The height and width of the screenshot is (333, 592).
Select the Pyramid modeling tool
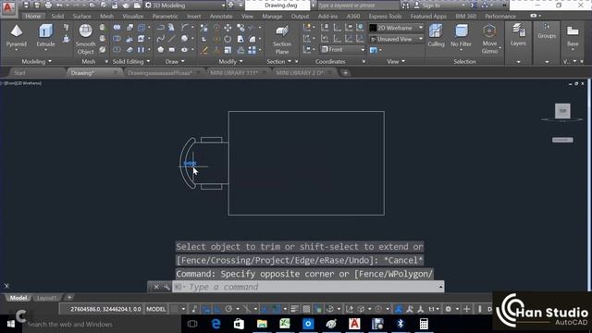point(17,37)
